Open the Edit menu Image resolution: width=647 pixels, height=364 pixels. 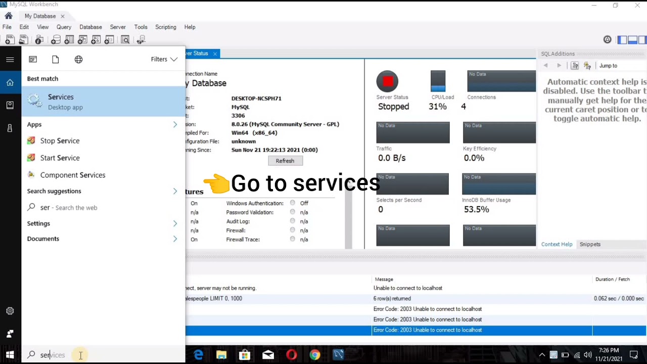tap(24, 27)
